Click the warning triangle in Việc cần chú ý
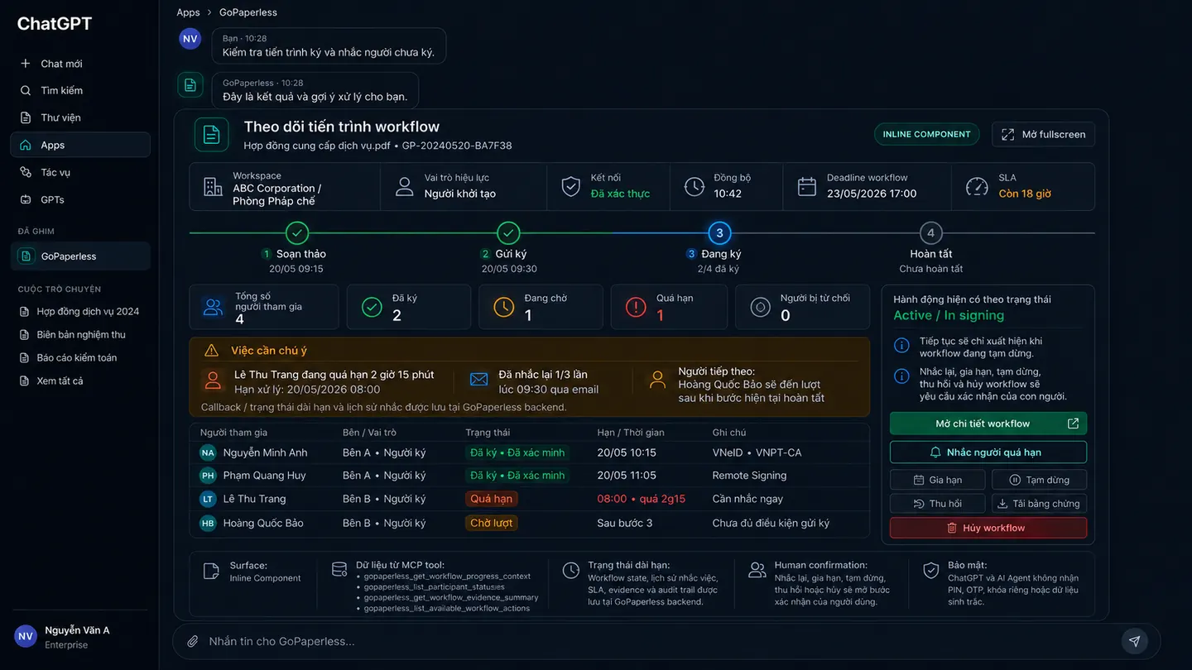 (212, 351)
